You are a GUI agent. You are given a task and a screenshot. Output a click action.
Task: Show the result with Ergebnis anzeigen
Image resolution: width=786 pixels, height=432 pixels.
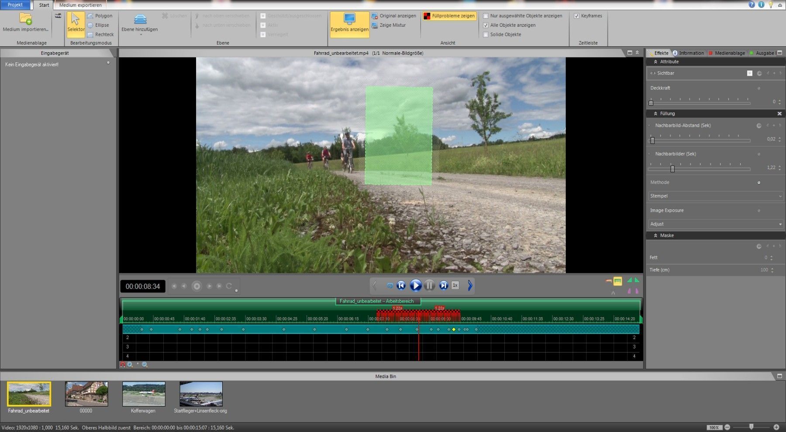point(349,23)
